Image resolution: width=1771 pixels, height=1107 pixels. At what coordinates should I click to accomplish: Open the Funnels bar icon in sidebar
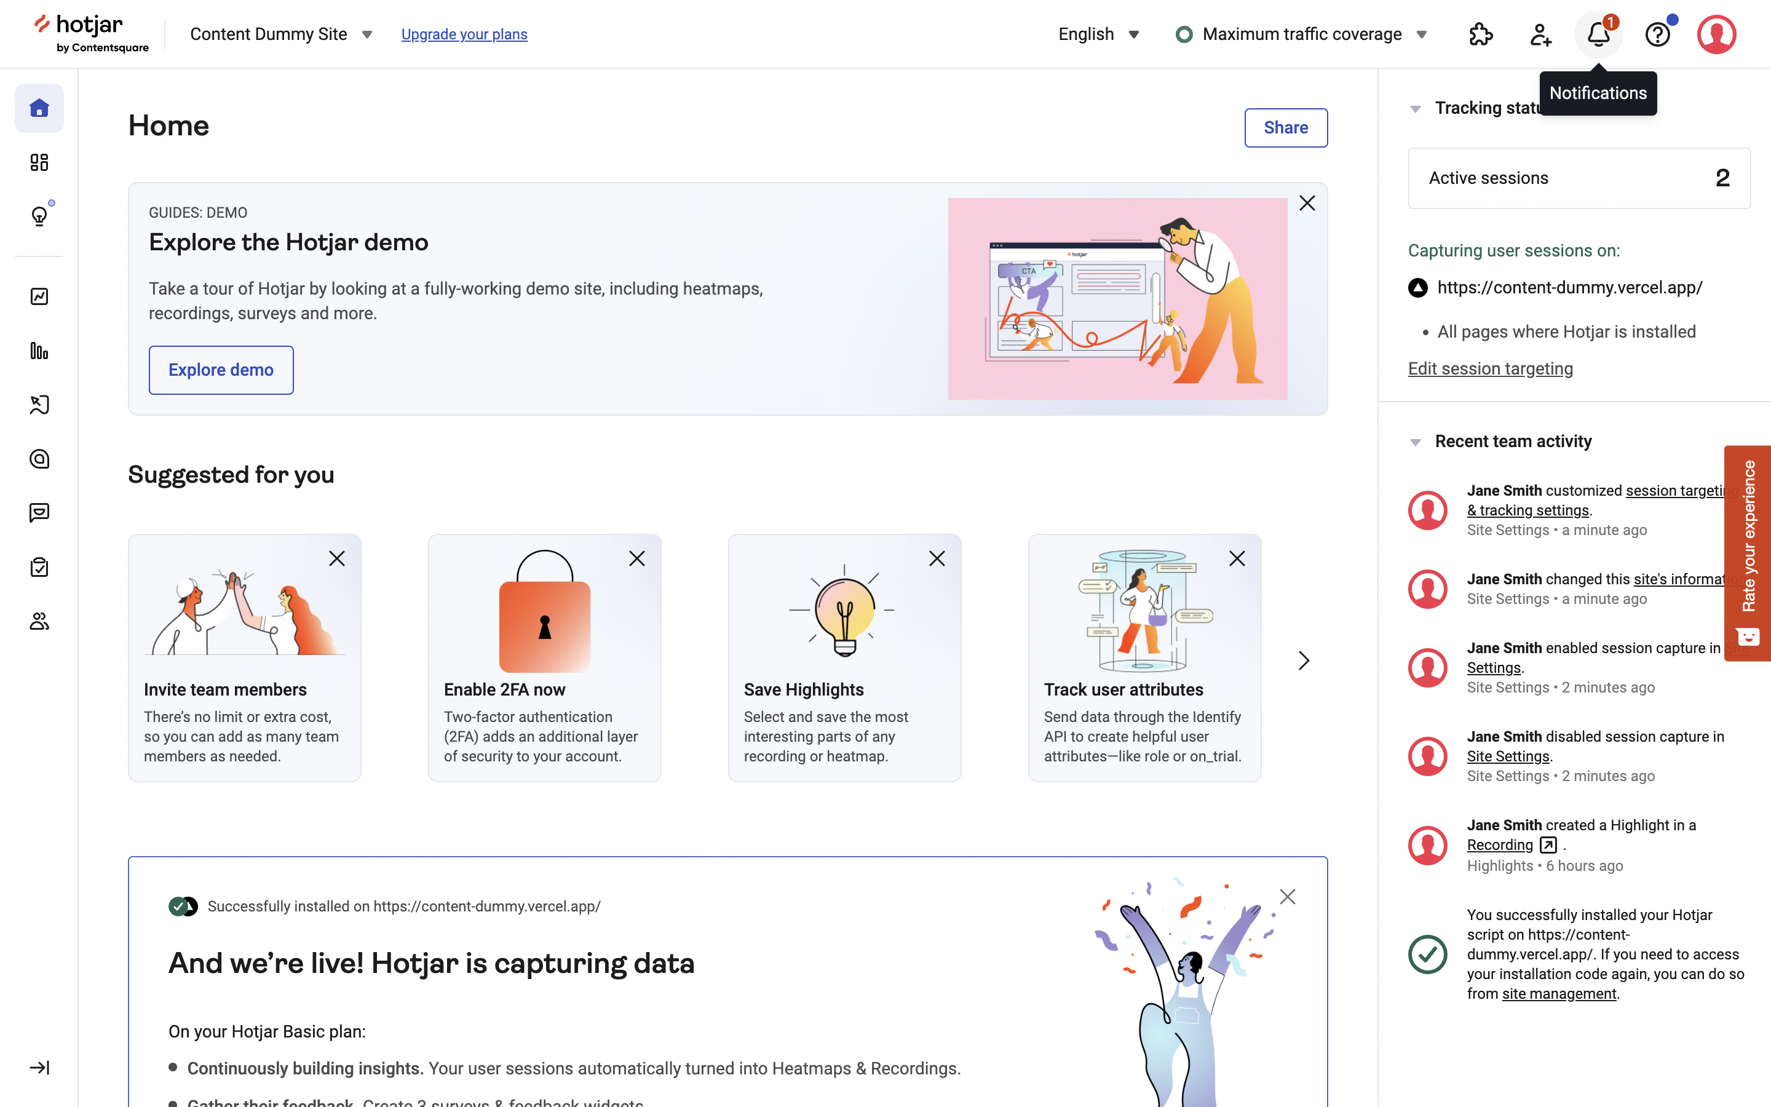pyautogui.click(x=39, y=351)
